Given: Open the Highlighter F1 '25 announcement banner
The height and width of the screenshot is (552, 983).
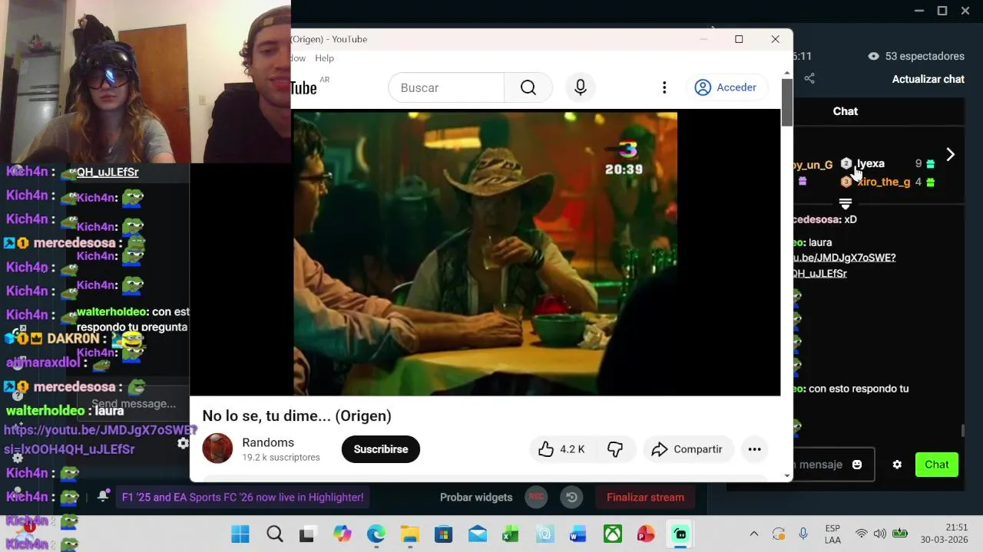Looking at the screenshot, I should tap(243, 497).
